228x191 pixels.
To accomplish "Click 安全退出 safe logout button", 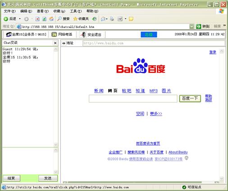I will tap(91, 35).
